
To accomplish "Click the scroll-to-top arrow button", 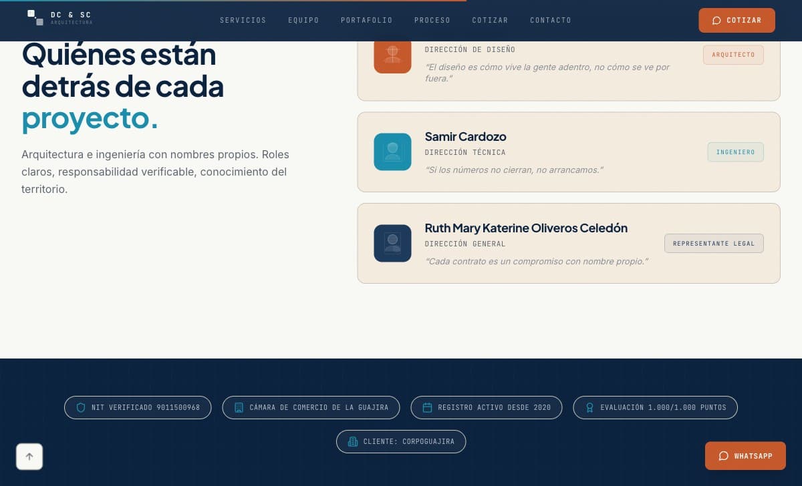I will [29, 457].
